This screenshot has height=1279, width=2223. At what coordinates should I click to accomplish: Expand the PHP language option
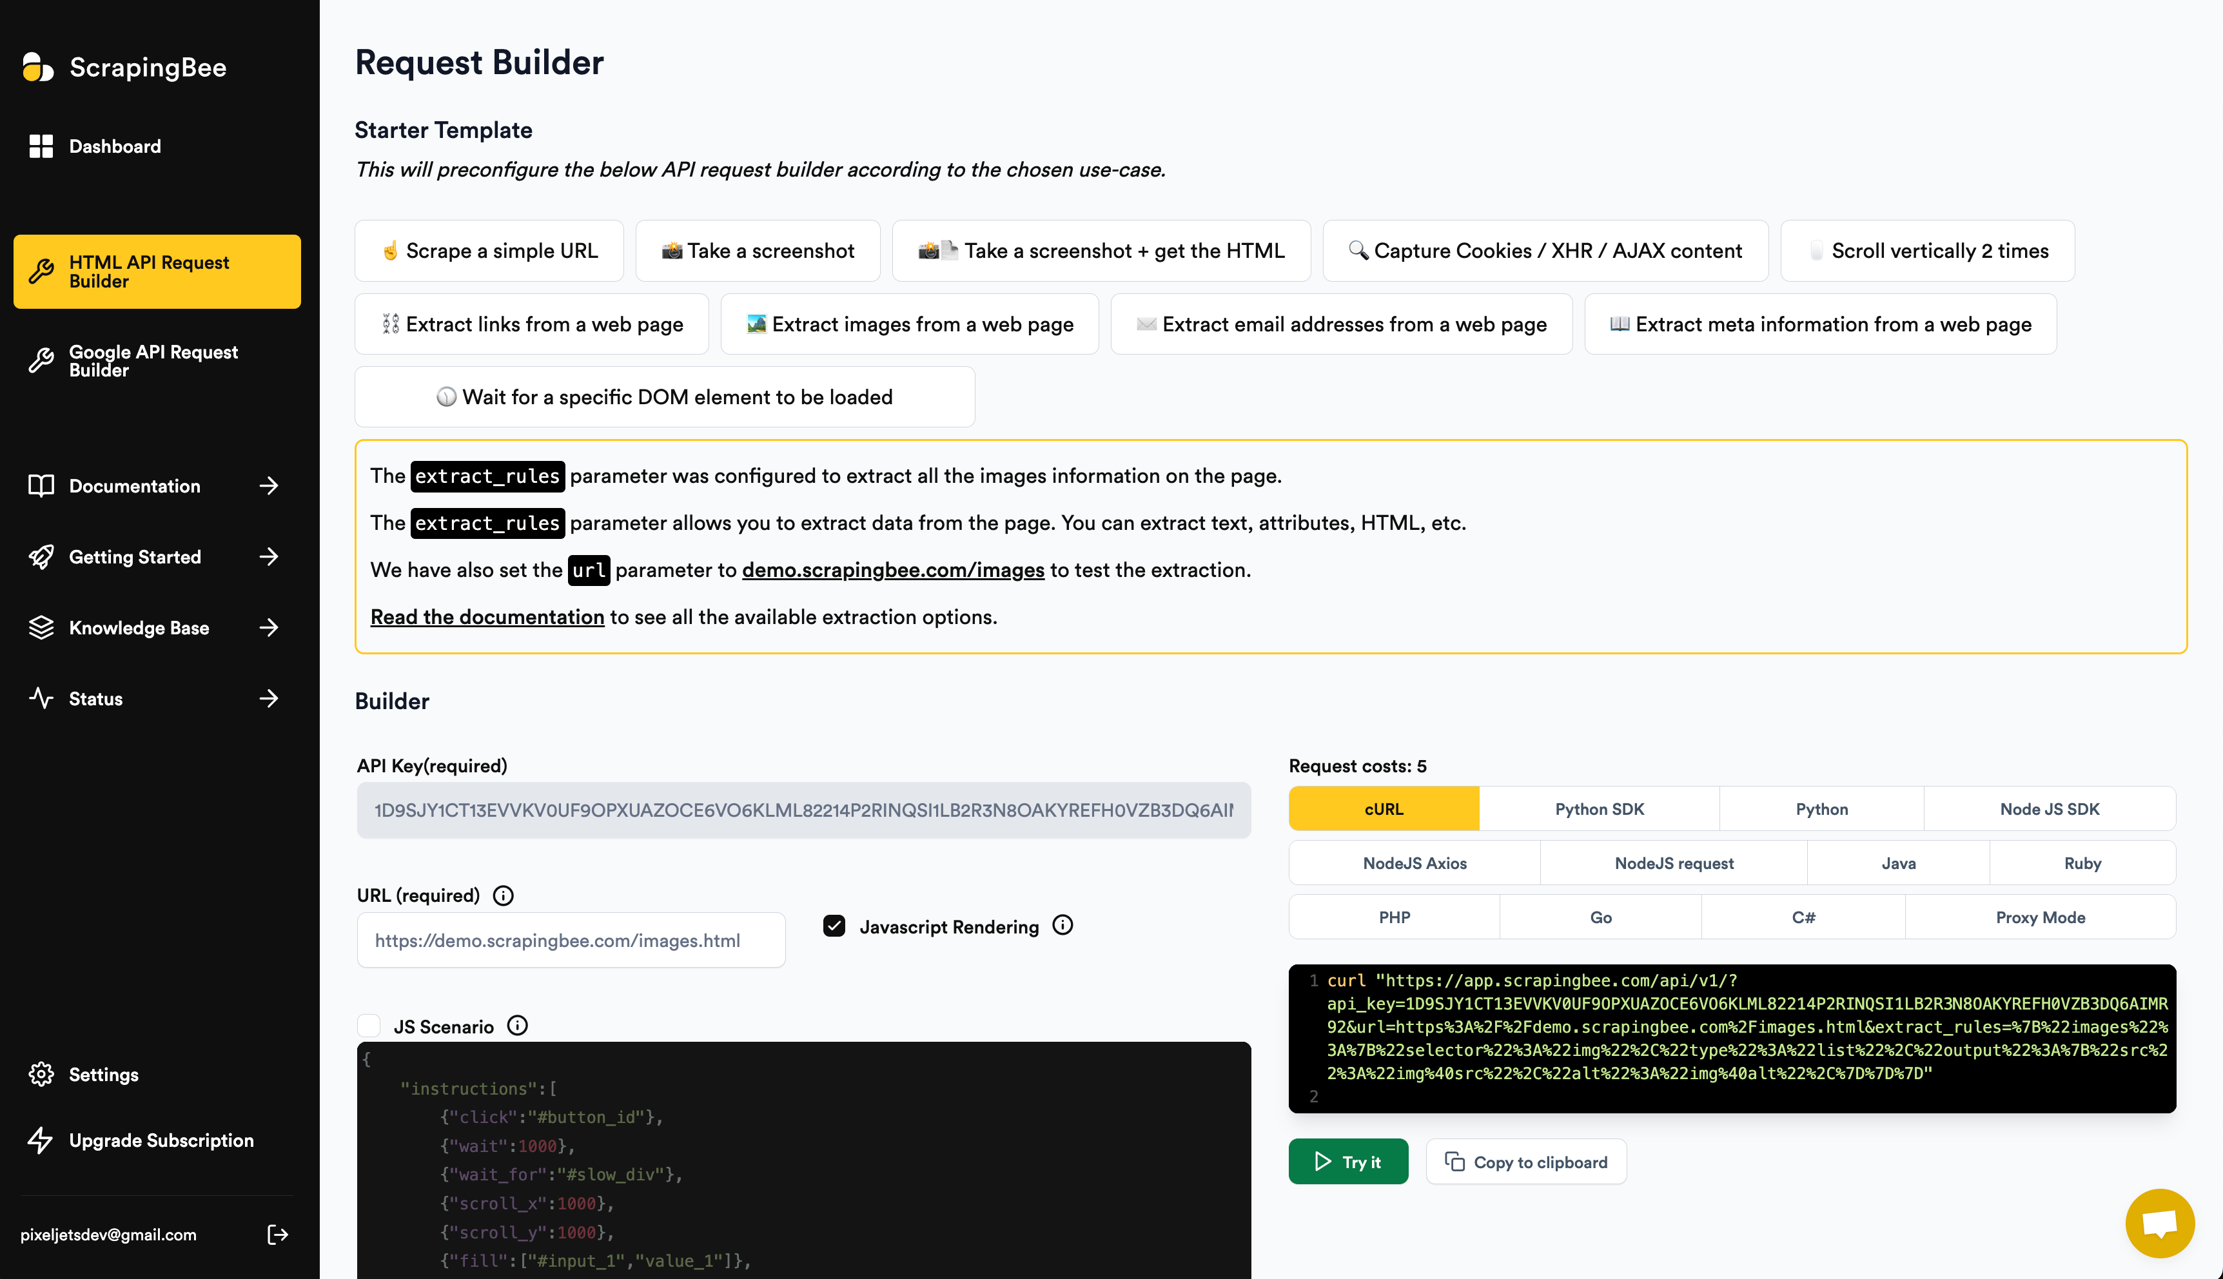tap(1394, 917)
